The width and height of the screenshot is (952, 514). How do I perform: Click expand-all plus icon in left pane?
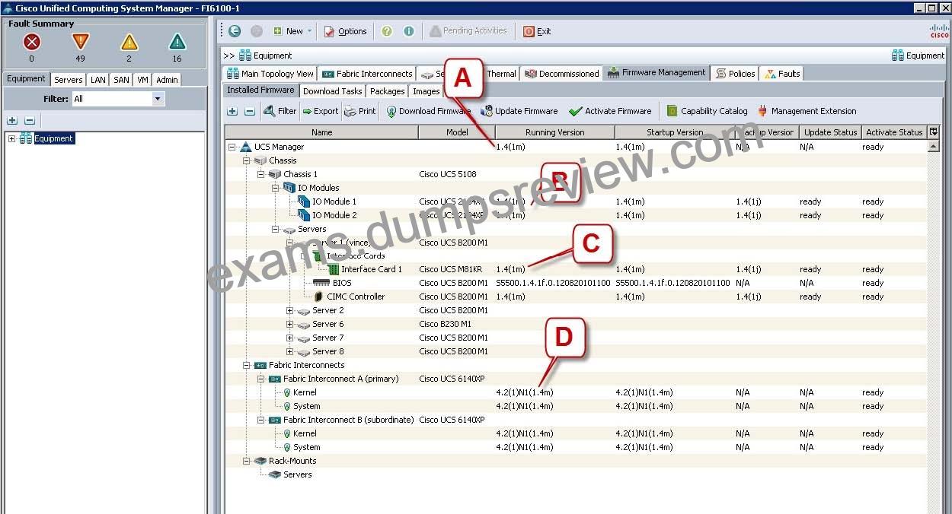[x=12, y=120]
